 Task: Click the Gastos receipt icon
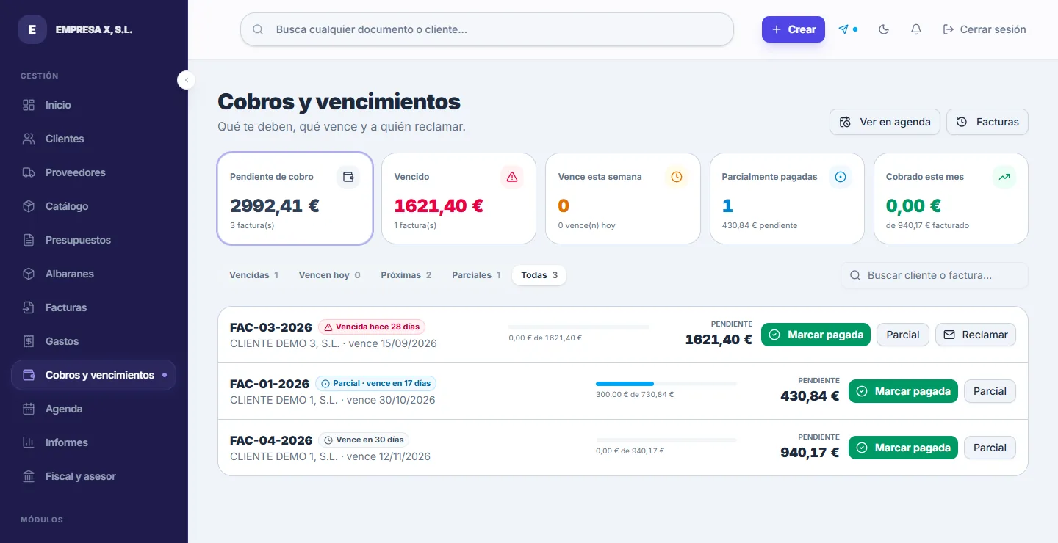tap(29, 341)
